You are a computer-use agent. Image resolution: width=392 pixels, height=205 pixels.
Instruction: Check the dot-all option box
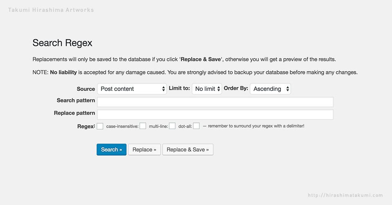196,126
